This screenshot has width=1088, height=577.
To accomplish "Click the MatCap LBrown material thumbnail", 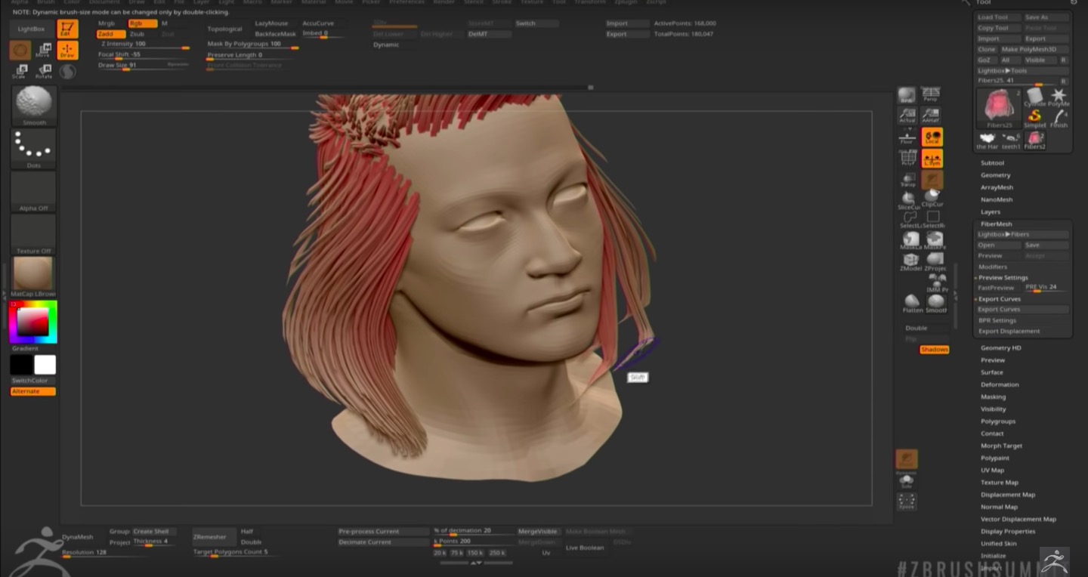I will tap(32, 273).
